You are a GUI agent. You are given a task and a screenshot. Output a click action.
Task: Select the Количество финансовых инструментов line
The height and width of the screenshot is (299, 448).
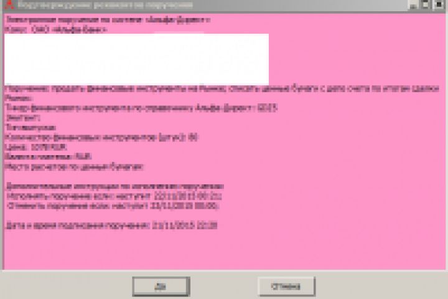click(x=101, y=137)
